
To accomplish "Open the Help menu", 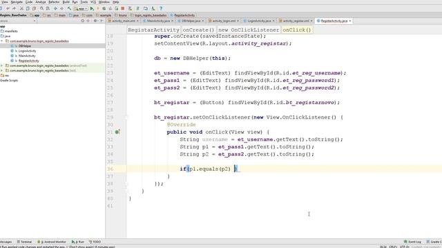I will pos(116,2).
